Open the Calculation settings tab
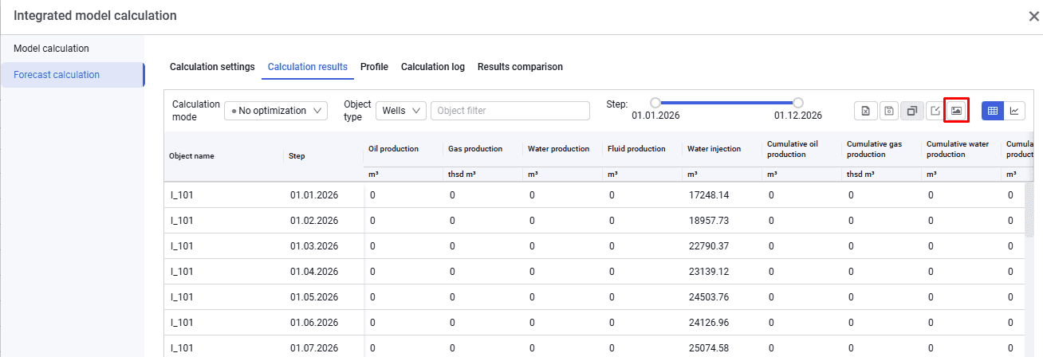This screenshot has width=1043, height=357. click(x=212, y=67)
